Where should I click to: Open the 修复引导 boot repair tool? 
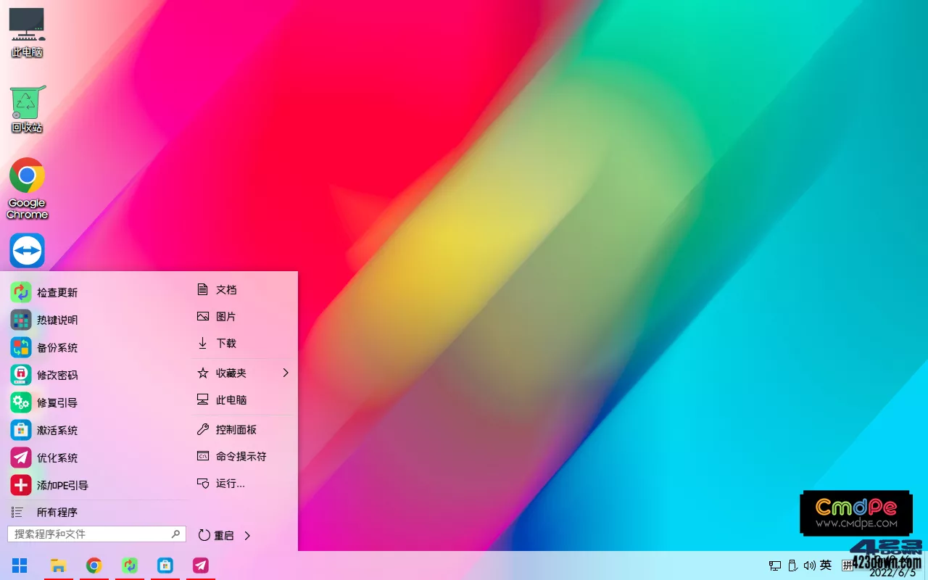(x=57, y=402)
